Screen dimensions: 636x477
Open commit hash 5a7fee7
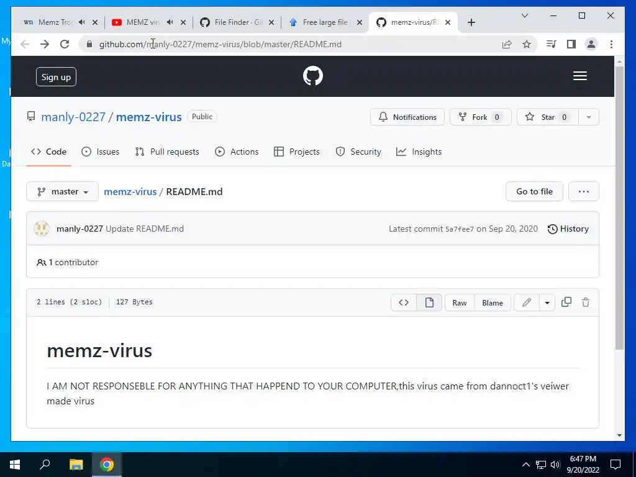click(460, 229)
